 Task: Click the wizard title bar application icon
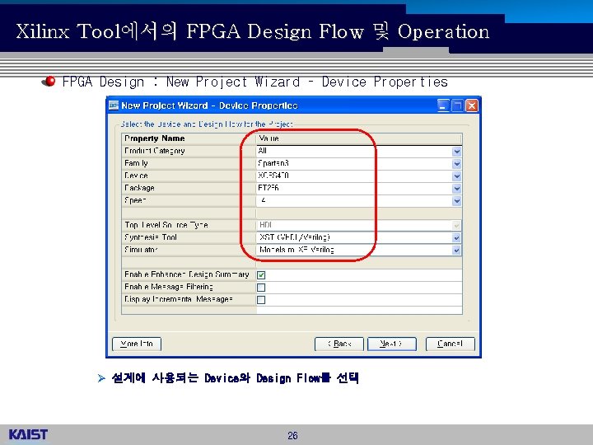pyautogui.click(x=114, y=105)
